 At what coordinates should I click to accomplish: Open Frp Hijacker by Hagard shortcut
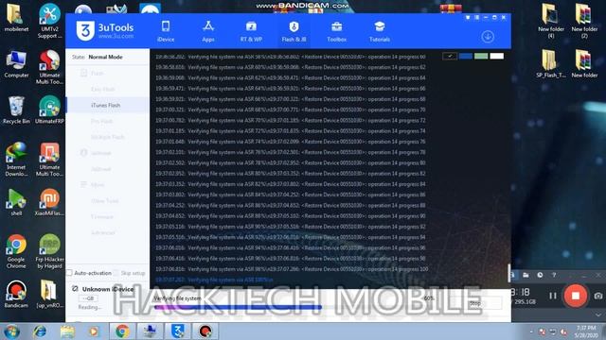point(49,251)
